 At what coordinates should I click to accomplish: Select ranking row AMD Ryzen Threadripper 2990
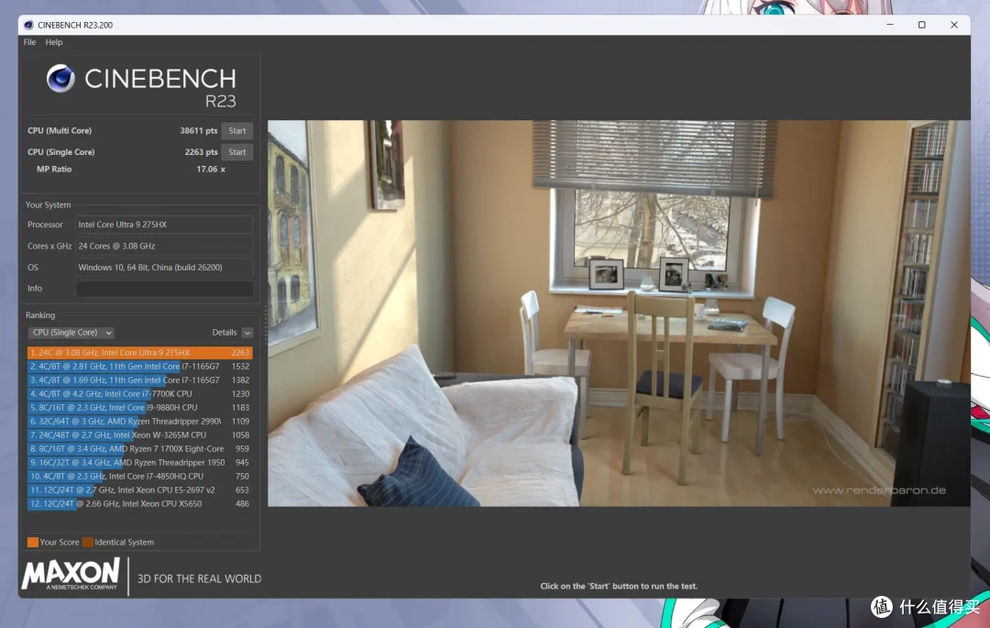139,422
